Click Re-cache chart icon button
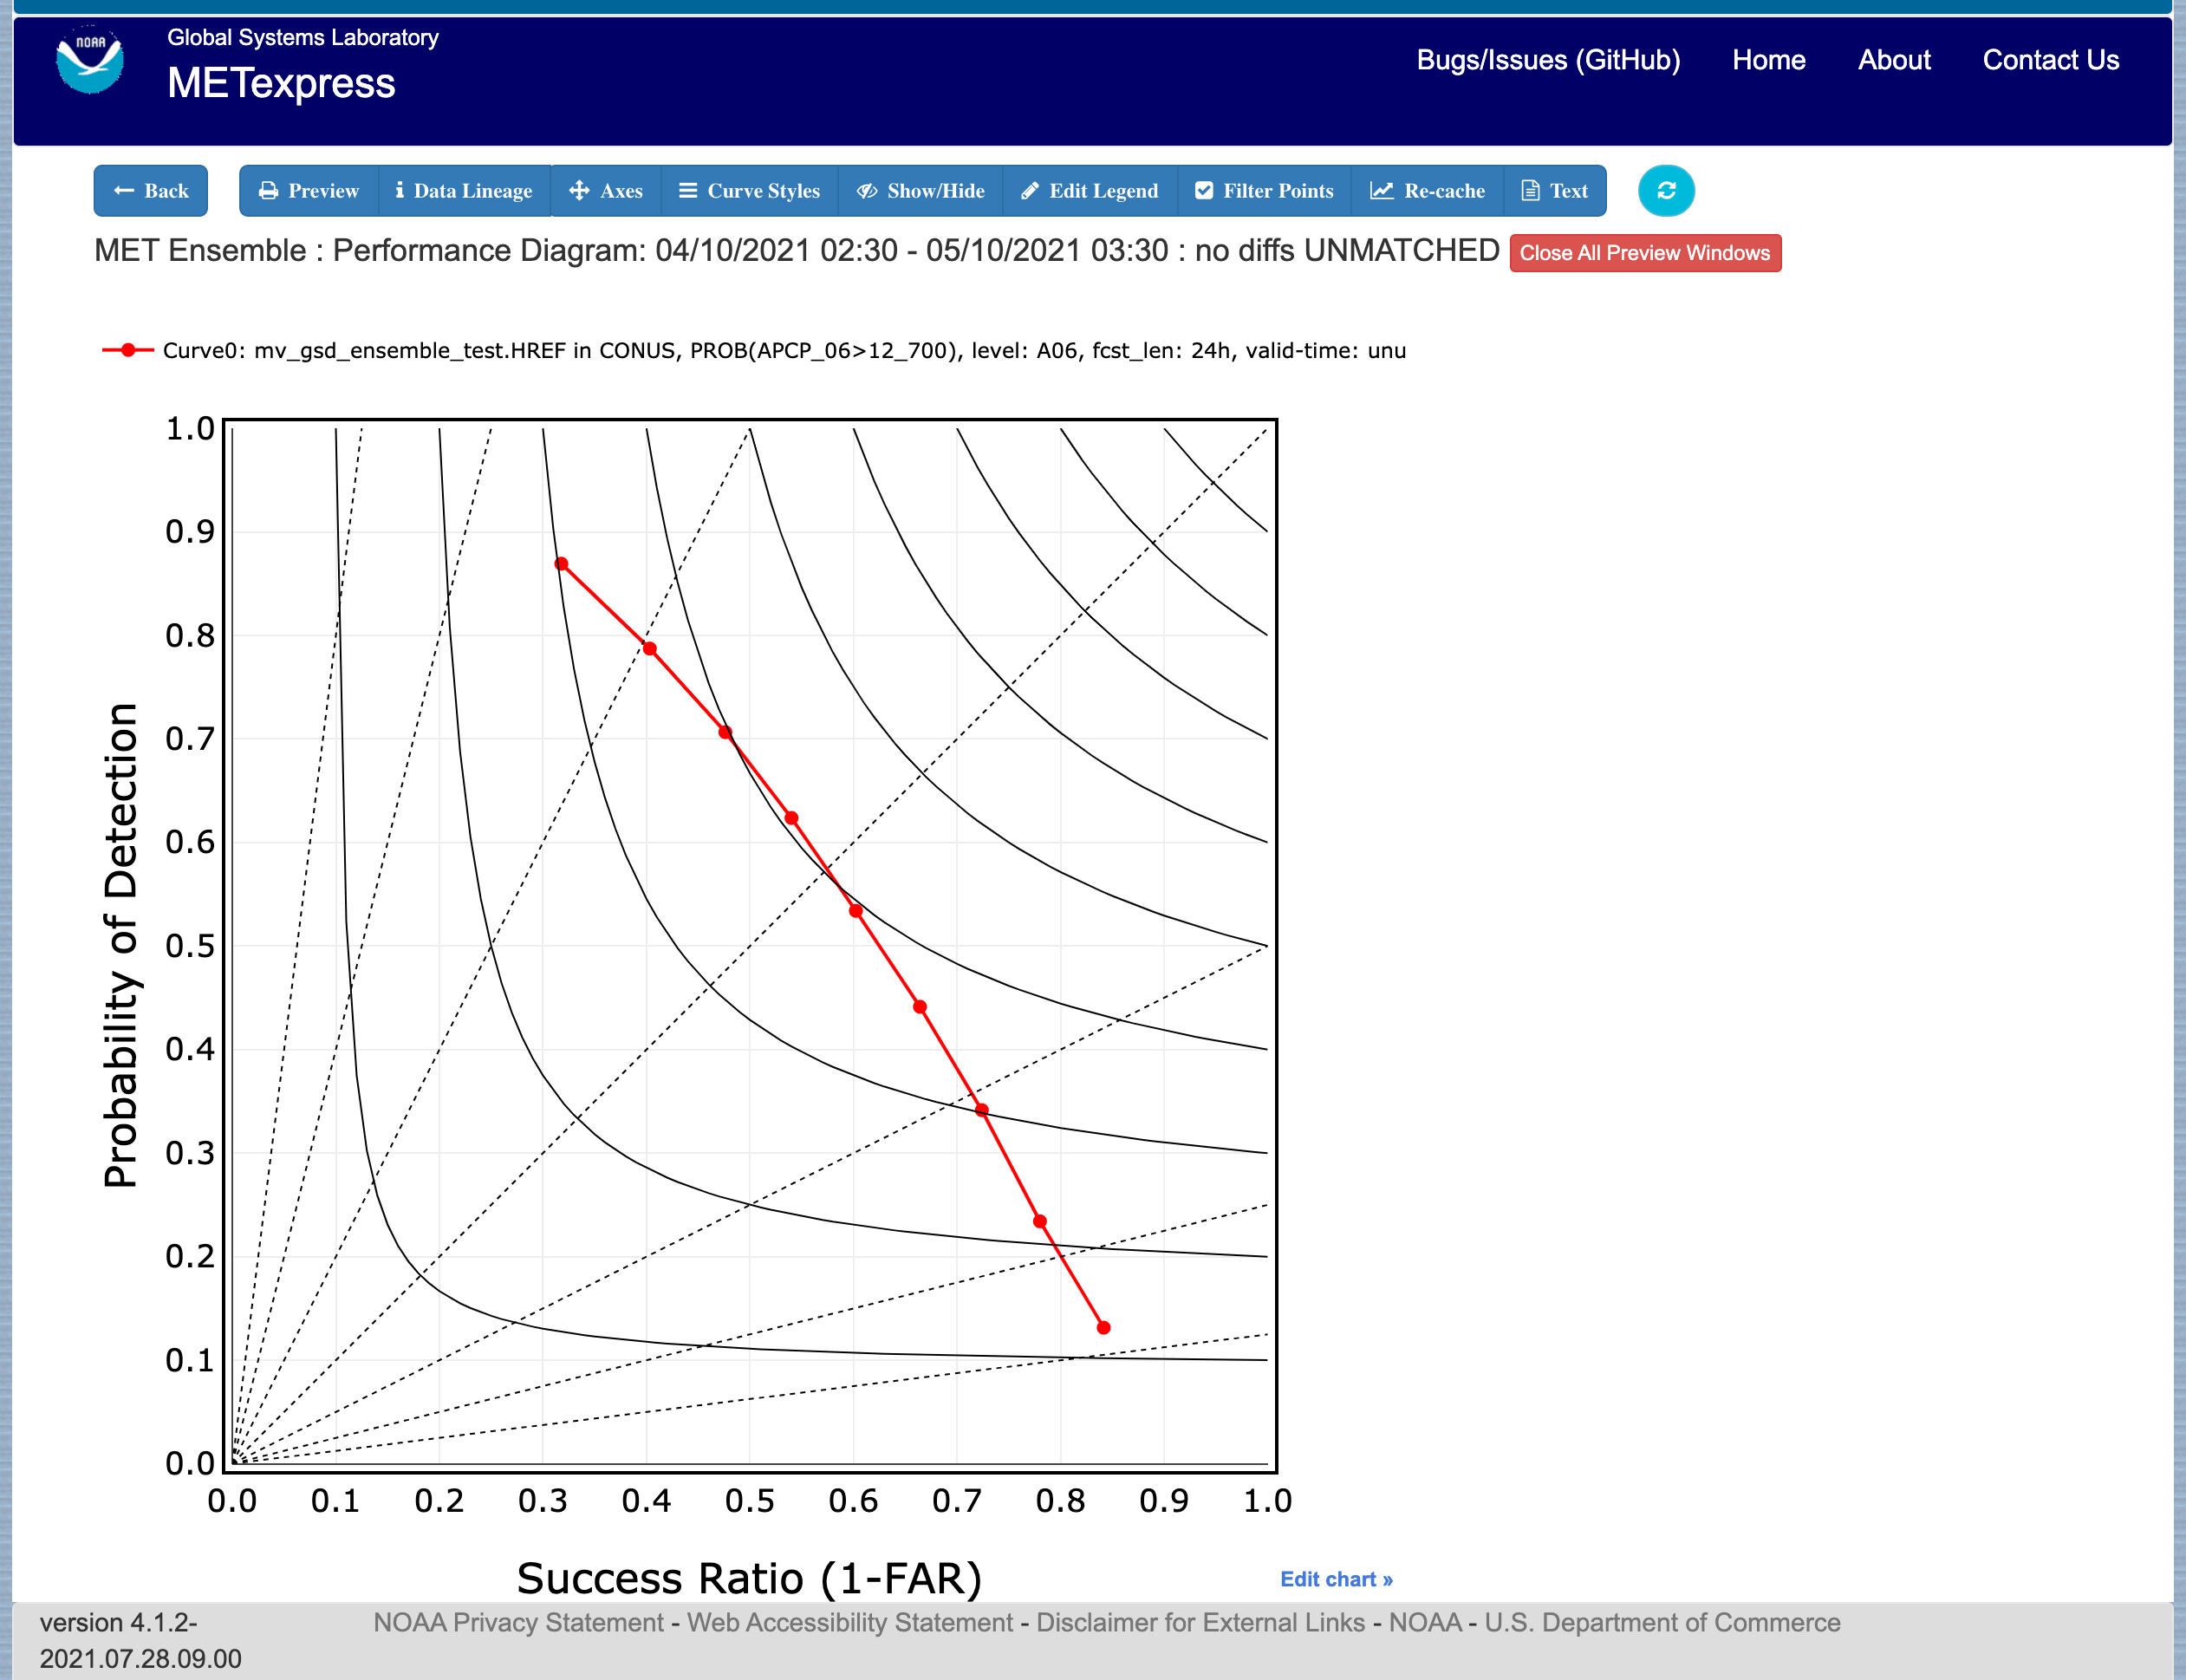Screen dimensions: 2186x1680 click(1427, 190)
